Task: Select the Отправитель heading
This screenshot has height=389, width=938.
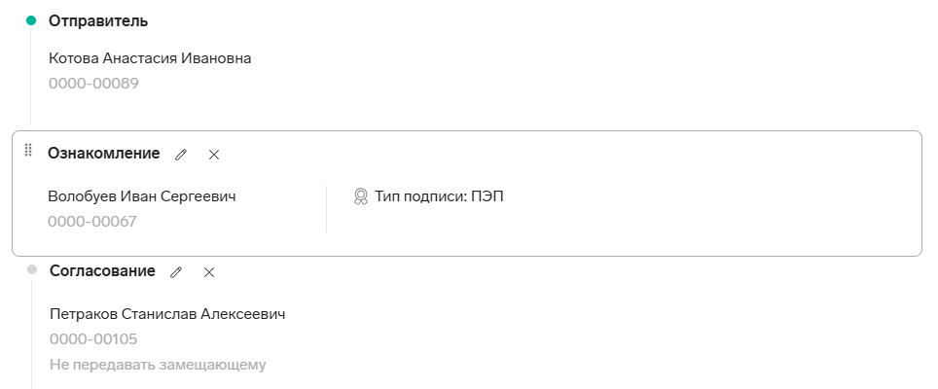Action: coord(98,21)
